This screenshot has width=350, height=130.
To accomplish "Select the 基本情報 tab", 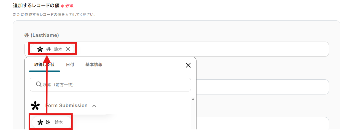I will (94, 65).
